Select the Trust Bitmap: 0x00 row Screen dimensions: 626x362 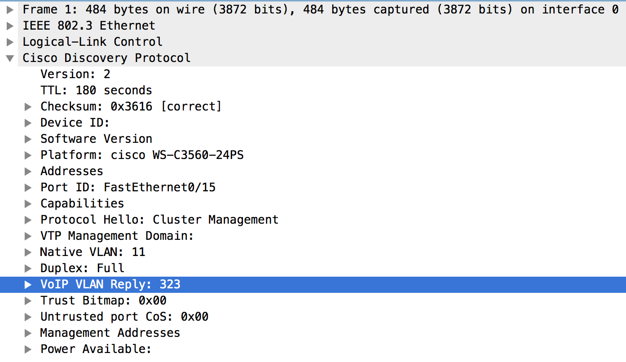313,300
